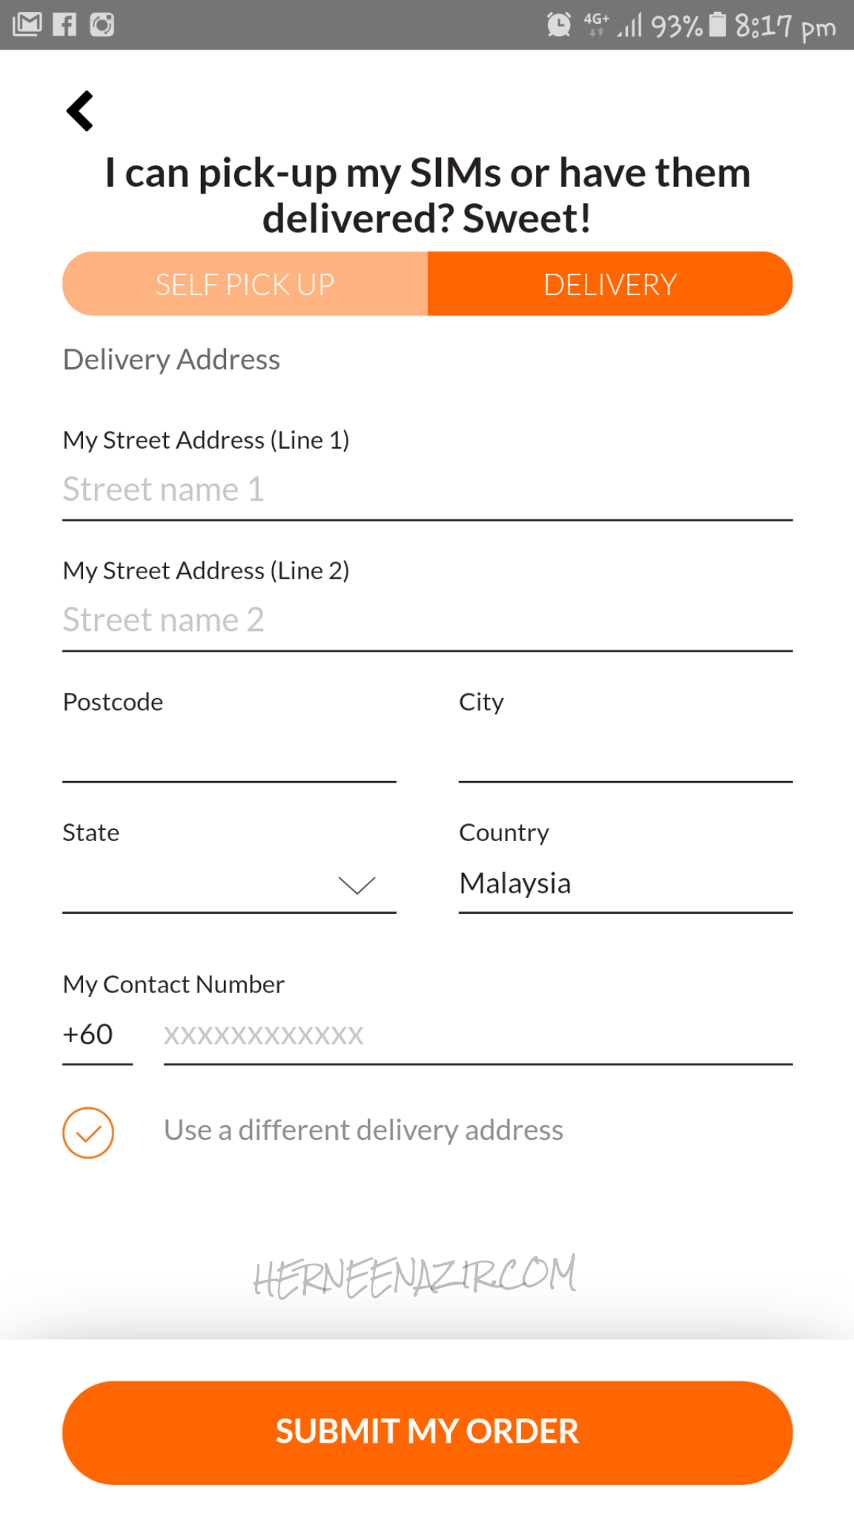This screenshot has width=854, height=1519.
Task: Tap the City input field
Action: pos(625,755)
